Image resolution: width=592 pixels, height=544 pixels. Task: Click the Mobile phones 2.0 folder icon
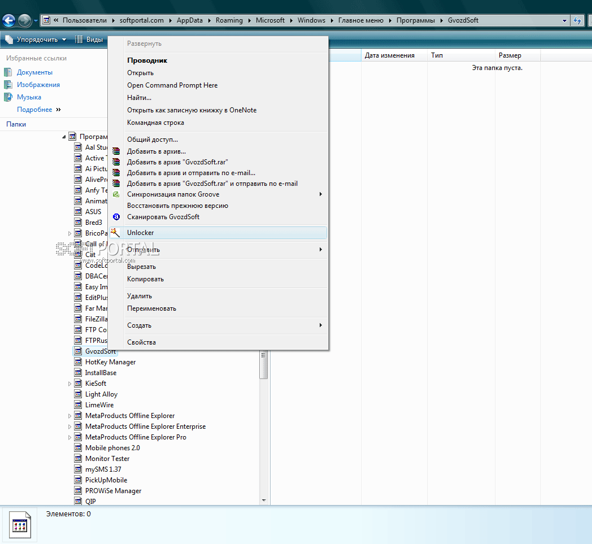point(78,448)
